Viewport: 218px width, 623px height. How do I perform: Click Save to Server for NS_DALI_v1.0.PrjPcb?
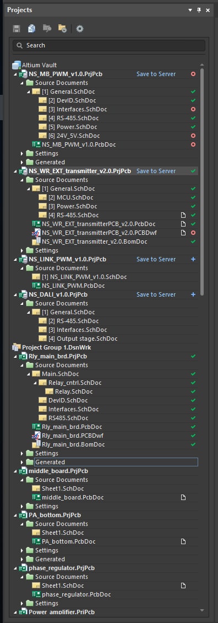[x=156, y=294]
